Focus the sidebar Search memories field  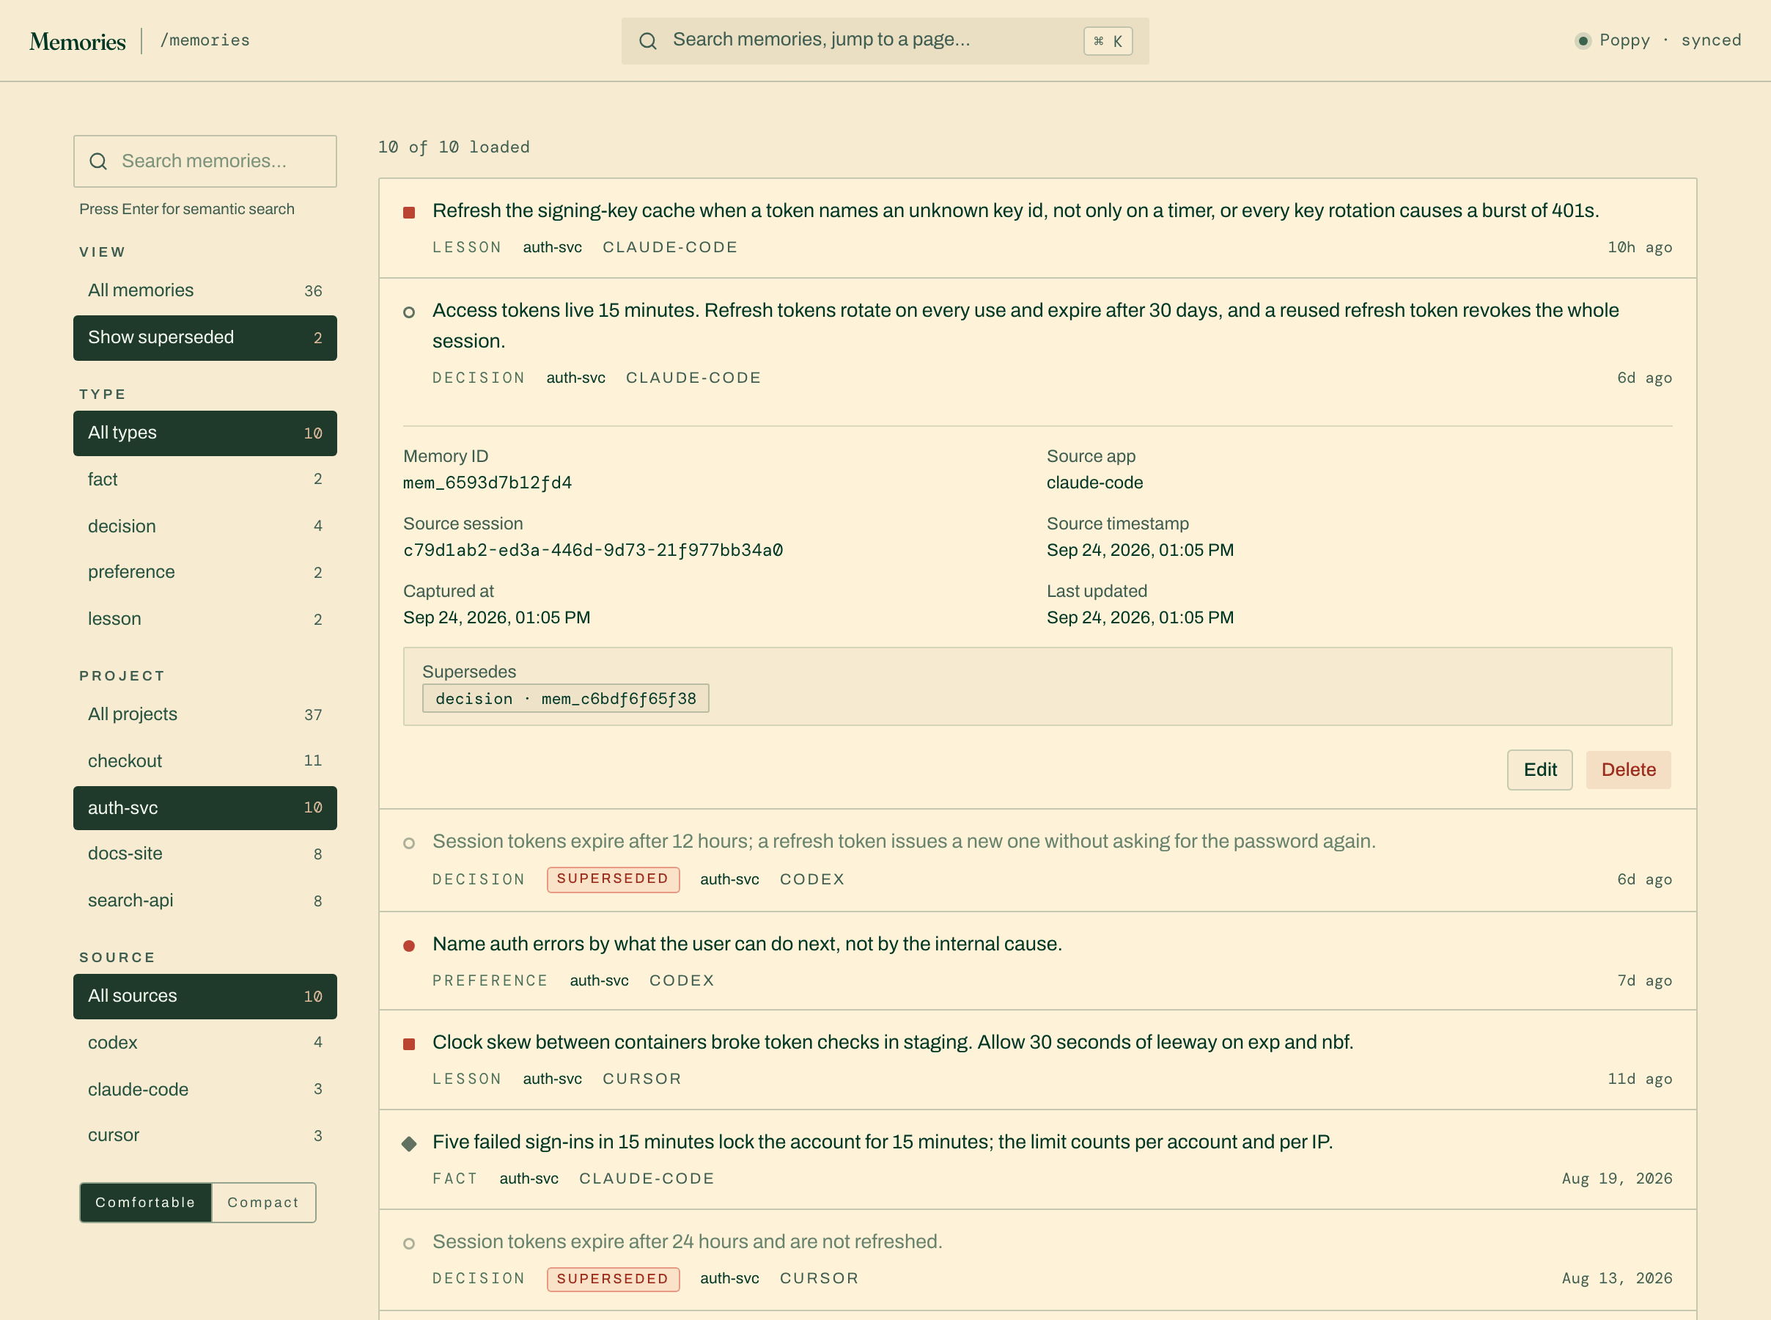205,161
